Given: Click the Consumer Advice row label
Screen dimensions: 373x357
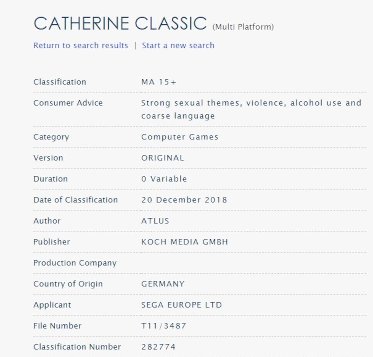Looking at the screenshot, I should point(68,103).
